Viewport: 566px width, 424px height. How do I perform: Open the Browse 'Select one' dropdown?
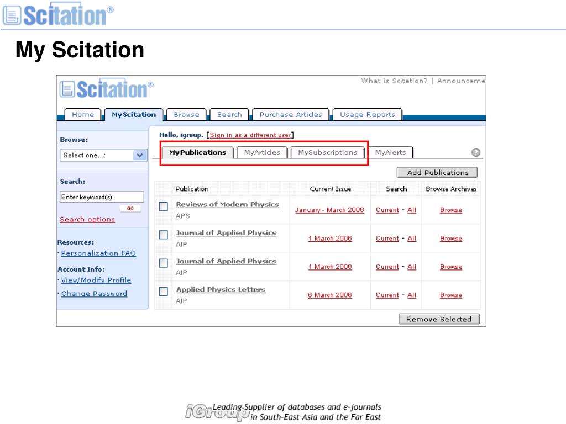coord(103,155)
